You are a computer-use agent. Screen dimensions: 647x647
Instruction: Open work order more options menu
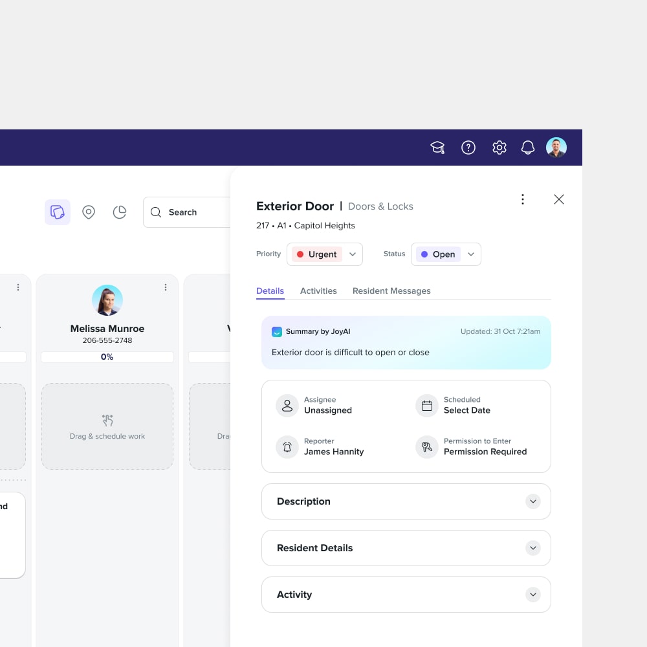click(522, 199)
